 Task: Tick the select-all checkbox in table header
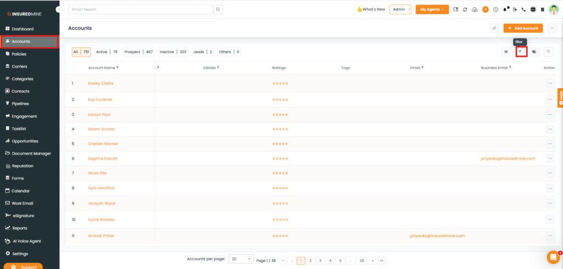click(75, 68)
